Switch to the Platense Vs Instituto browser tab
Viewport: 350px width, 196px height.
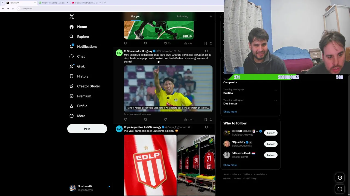tap(53, 3)
